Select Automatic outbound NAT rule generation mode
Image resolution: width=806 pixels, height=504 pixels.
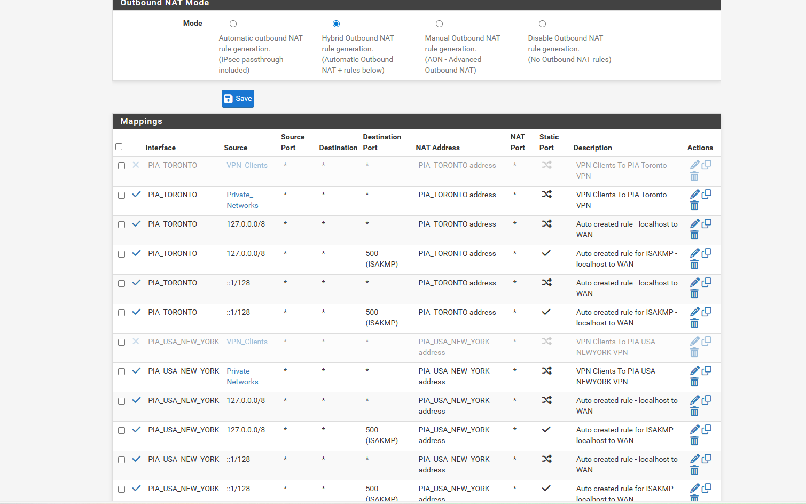coord(233,24)
